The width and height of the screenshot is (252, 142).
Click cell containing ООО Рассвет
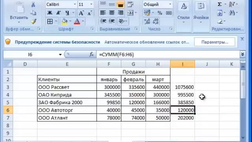pos(67,87)
